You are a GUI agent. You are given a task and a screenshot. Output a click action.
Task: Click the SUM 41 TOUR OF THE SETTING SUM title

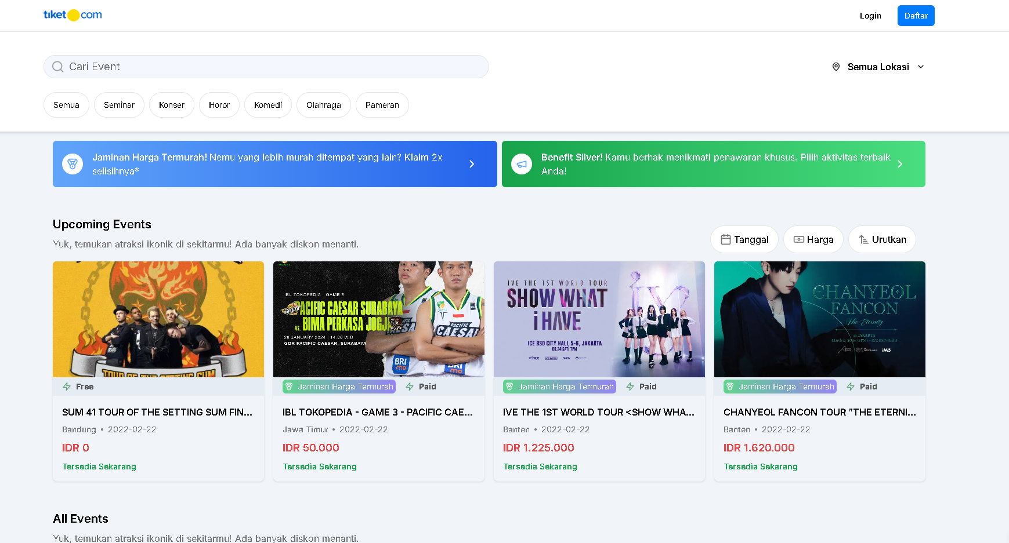point(157,412)
